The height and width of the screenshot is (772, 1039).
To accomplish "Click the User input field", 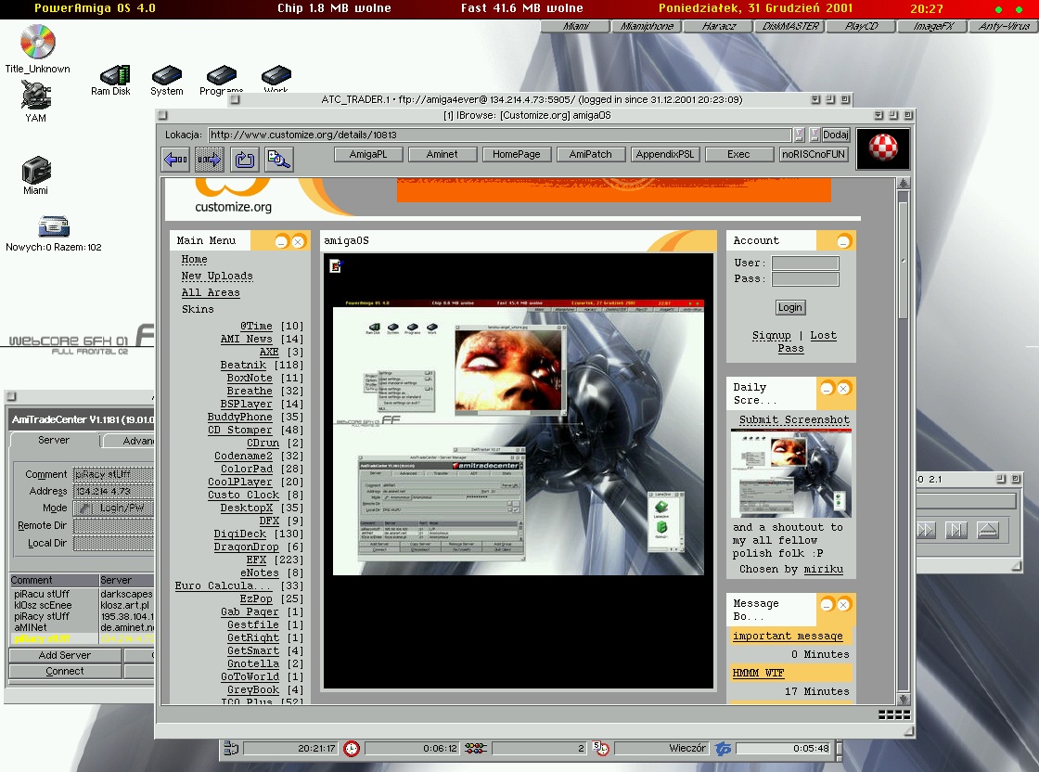I will click(x=805, y=264).
